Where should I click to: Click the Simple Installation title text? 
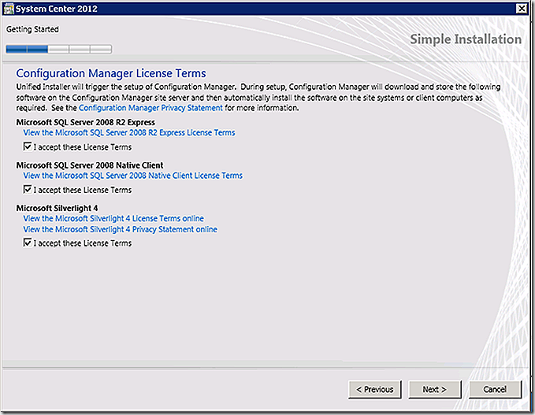click(x=466, y=39)
